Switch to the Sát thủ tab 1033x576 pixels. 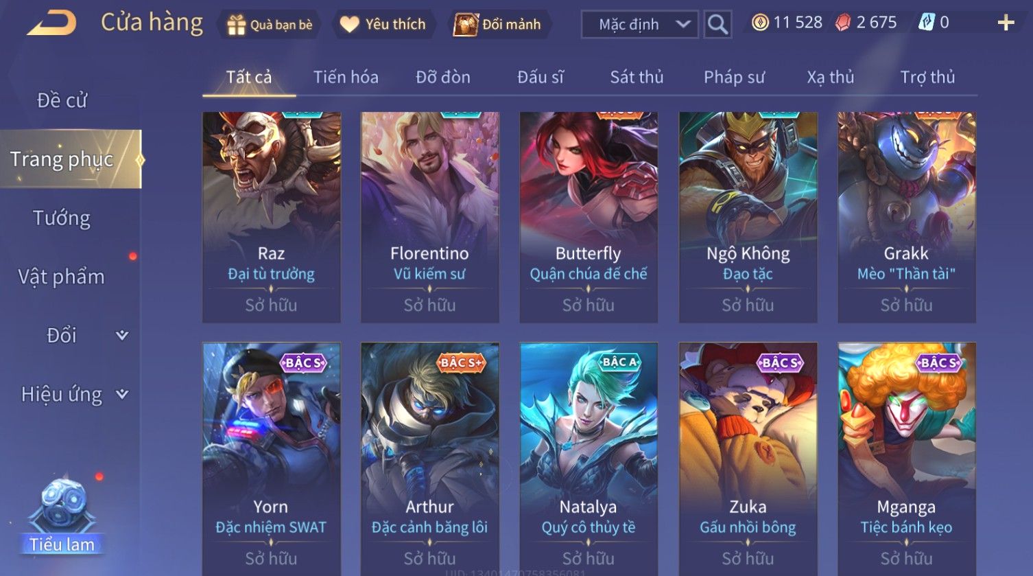pos(637,77)
